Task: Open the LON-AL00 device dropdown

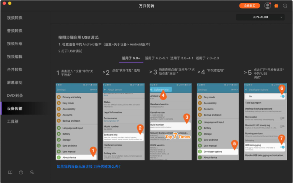Action: (260, 17)
